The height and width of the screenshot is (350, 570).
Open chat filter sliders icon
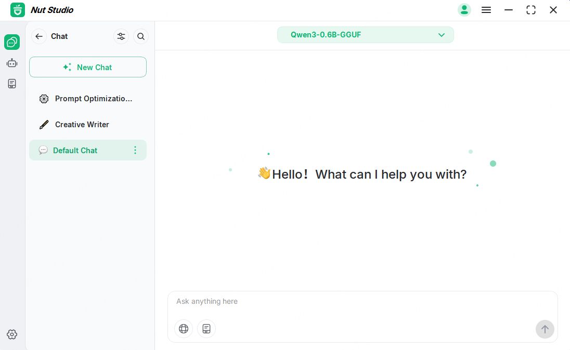pos(121,36)
